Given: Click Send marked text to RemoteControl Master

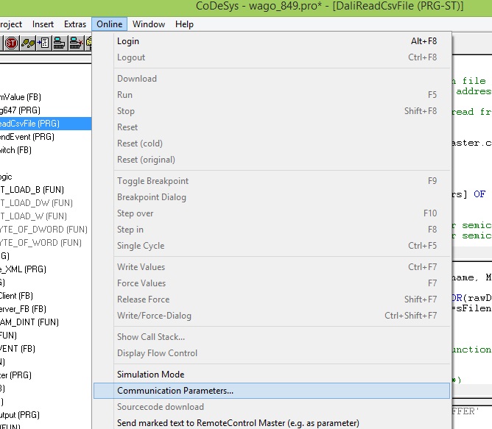Looking at the screenshot, I should [272, 423].
